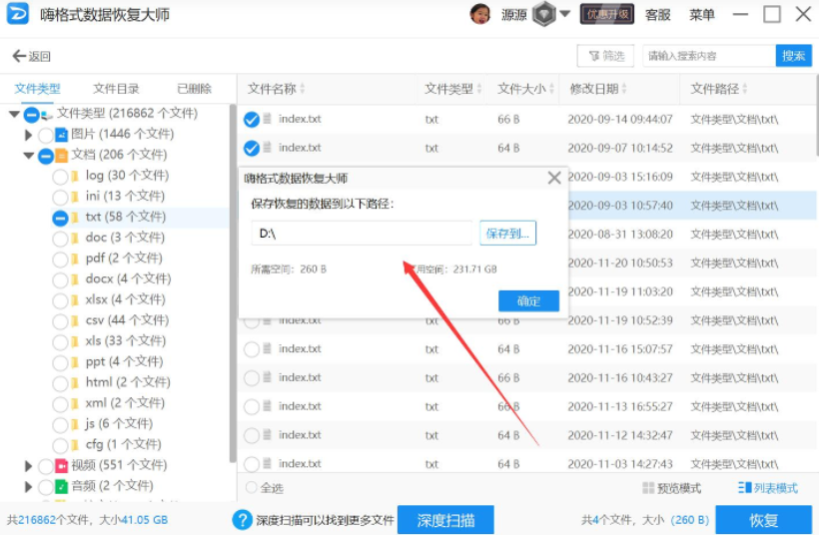Viewport: 819px width, 535px height.
Task: Check the pdf folder checkbox
Action: click(x=60, y=260)
